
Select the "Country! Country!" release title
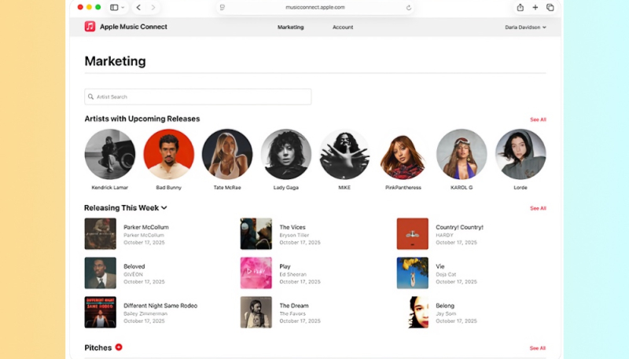(459, 227)
